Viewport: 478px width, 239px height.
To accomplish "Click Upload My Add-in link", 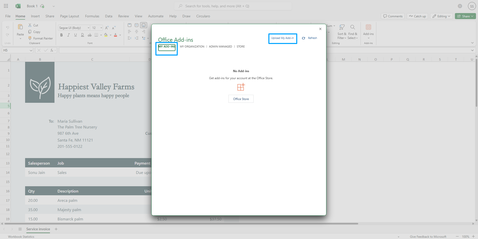I will (x=282, y=38).
